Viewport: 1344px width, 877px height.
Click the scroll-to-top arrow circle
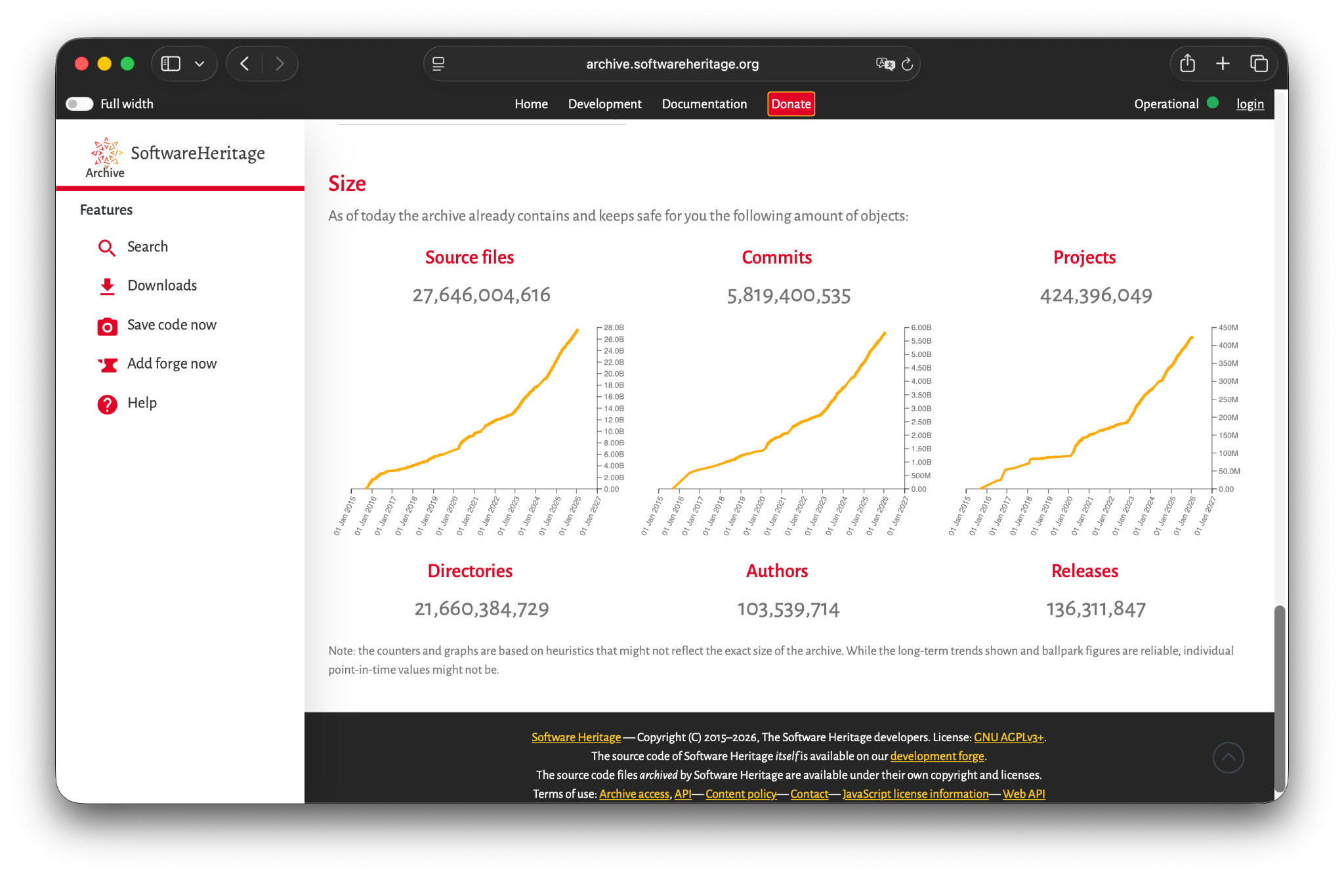(1228, 758)
